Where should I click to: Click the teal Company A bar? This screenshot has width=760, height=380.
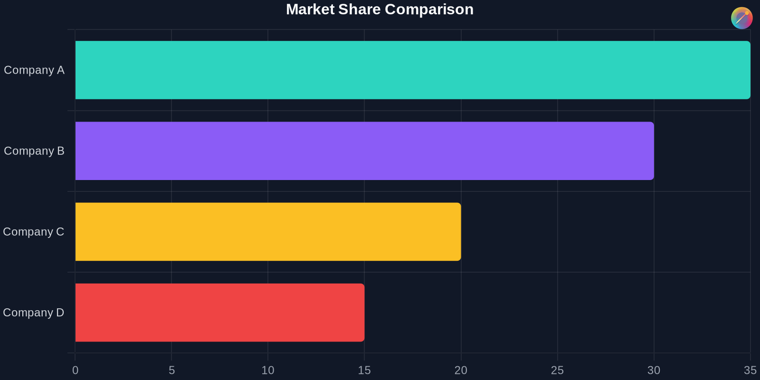pyautogui.click(x=412, y=70)
